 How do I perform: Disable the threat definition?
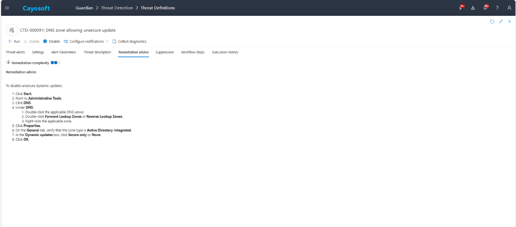tap(52, 41)
